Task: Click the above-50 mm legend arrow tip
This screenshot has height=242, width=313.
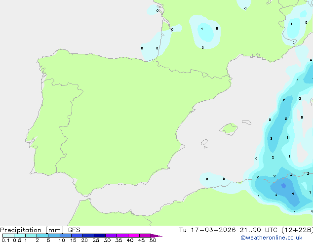Action: click(156, 236)
